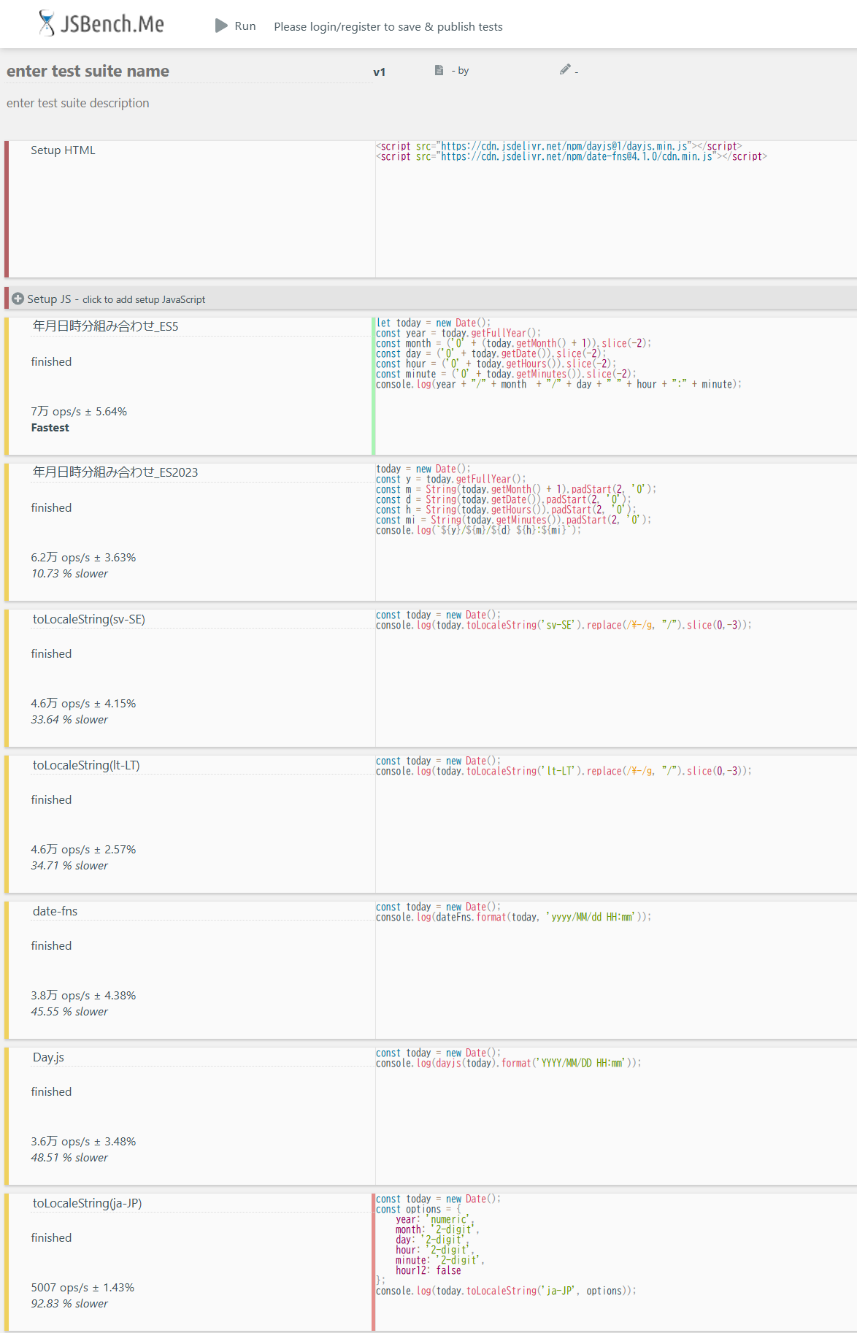Click the Run label in top bar
Screen dimensions: 857x1333
point(245,26)
